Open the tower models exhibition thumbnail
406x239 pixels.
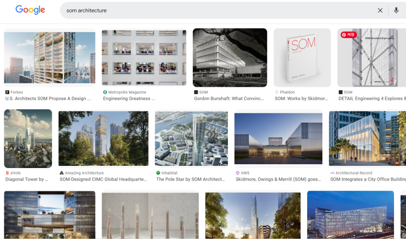coord(150,216)
